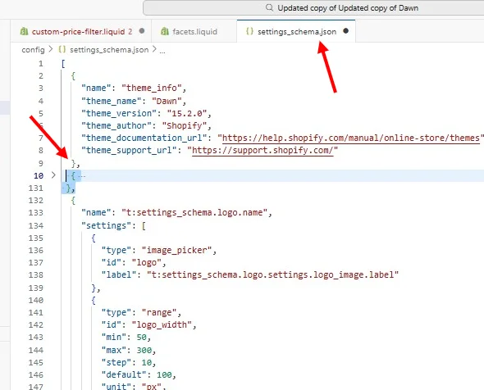Image resolution: width=484 pixels, height=390 pixels.
Task: Click line number 133 in the gutter
Action: tap(36, 213)
